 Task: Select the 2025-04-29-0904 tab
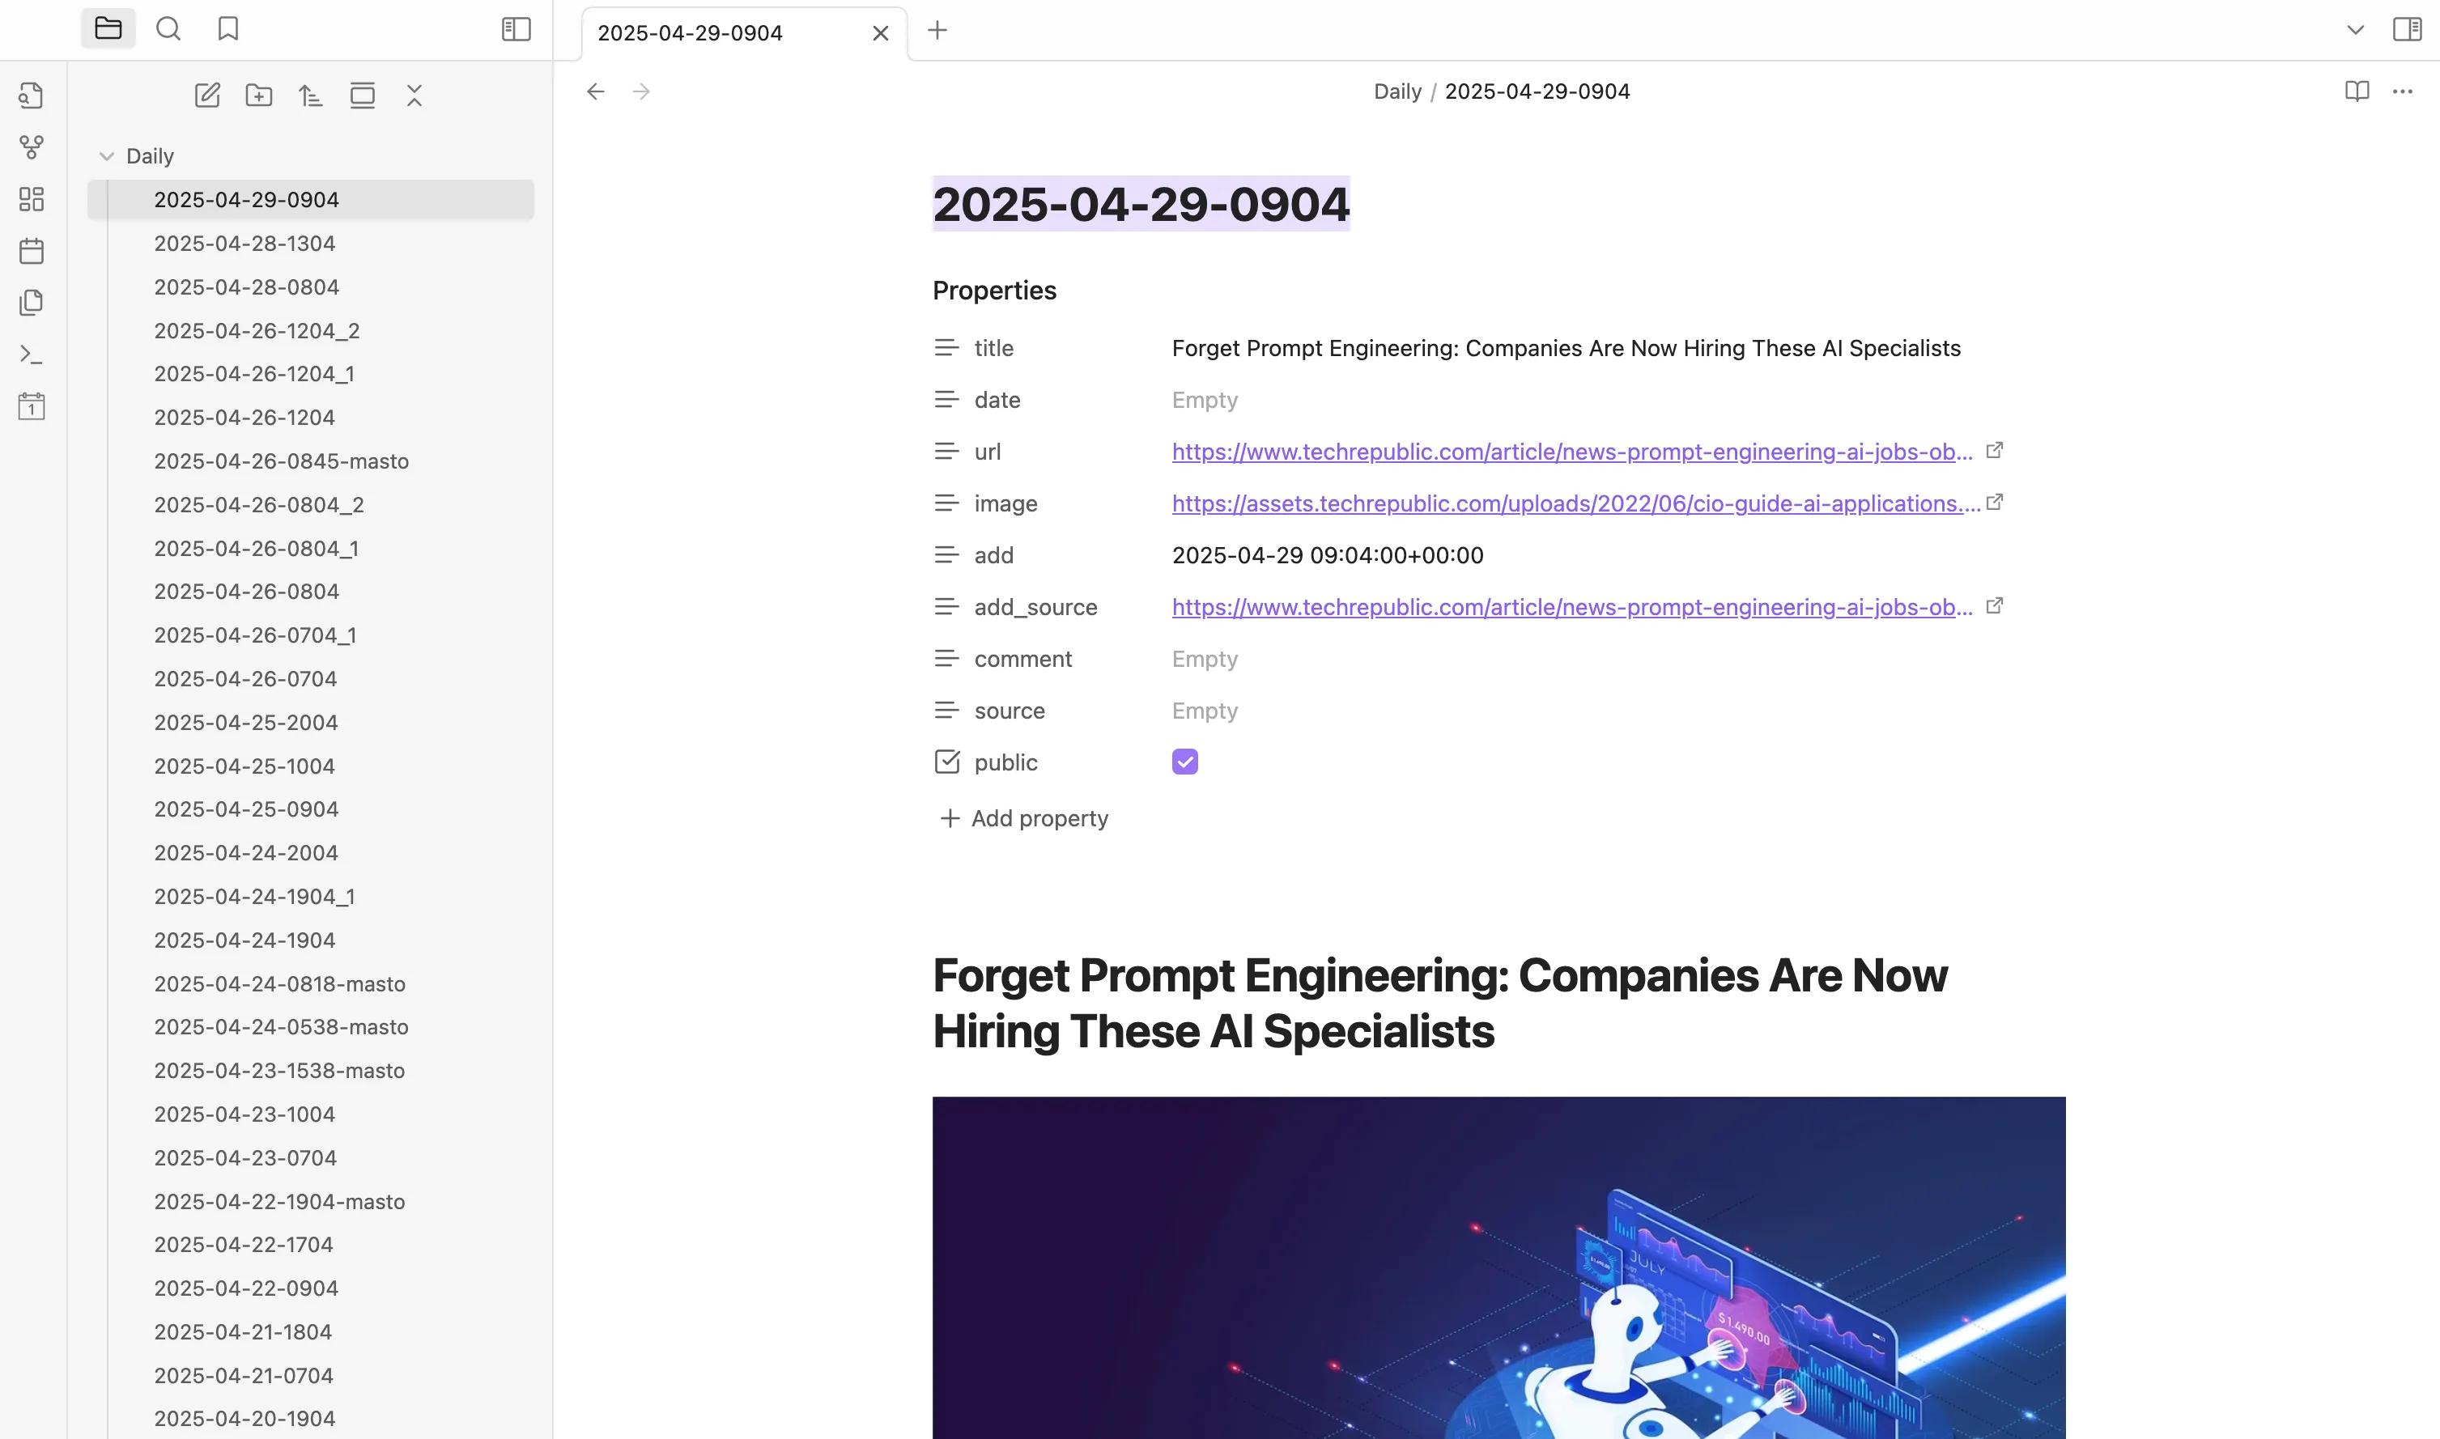tap(743, 33)
